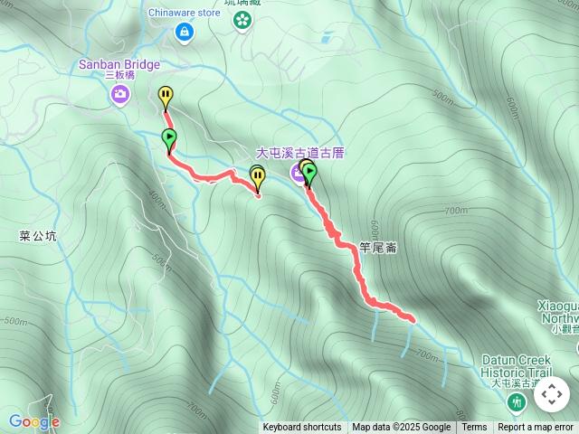Click the red track's southeastern endpoint
This screenshot has width=579, height=434.
tap(413, 319)
